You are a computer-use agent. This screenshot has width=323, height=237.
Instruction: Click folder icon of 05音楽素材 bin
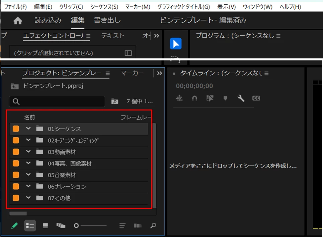[x=39, y=175]
